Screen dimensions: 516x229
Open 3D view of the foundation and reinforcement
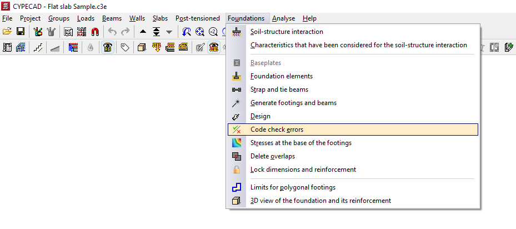pos(353,201)
